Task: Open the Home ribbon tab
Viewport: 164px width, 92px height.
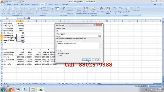Action: (9, 5)
